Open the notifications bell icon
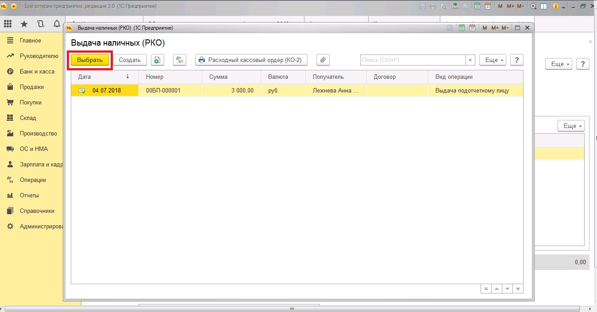This screenshot has height=312, width=597. point(56,24)
